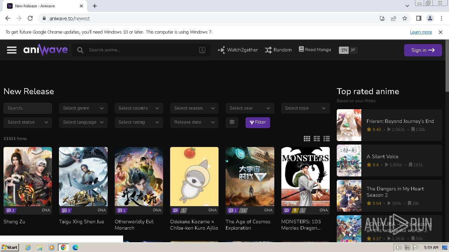Screen dimensions: 449x252
Task: Open Watch2gether page
Action: [238, 50]
